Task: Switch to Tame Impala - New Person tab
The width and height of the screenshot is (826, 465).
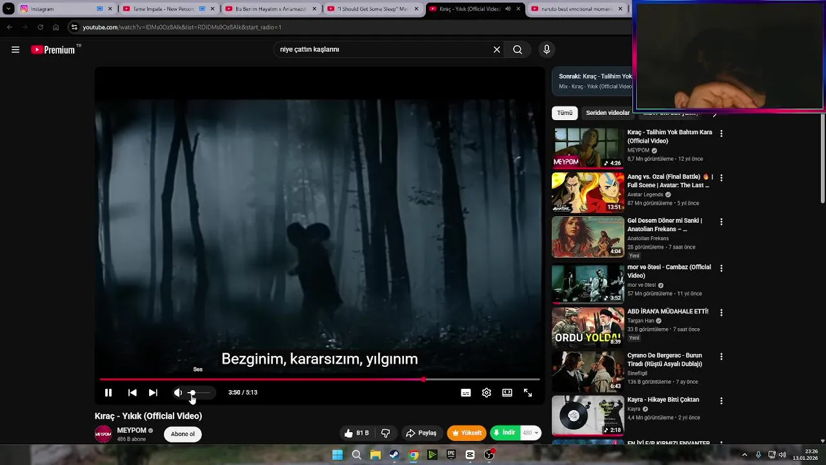Action: (169, 9)
